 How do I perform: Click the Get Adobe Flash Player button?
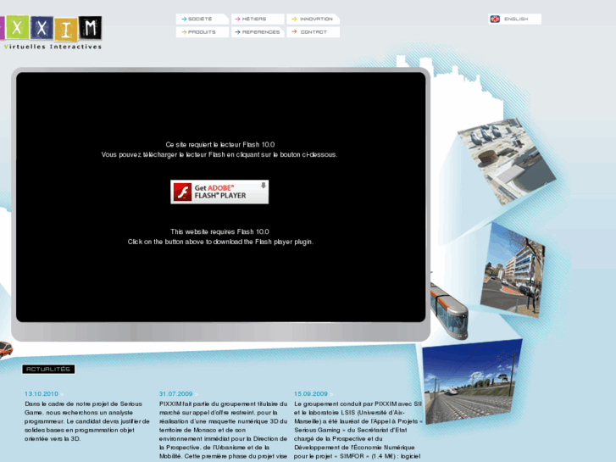(219, 192)
